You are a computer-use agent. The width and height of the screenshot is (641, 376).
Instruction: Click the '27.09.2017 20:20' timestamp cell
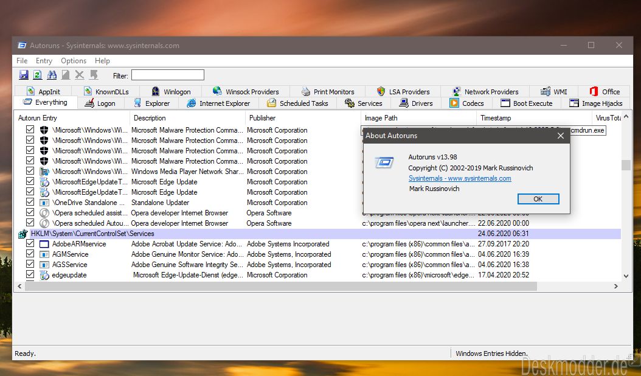(504, 244)
